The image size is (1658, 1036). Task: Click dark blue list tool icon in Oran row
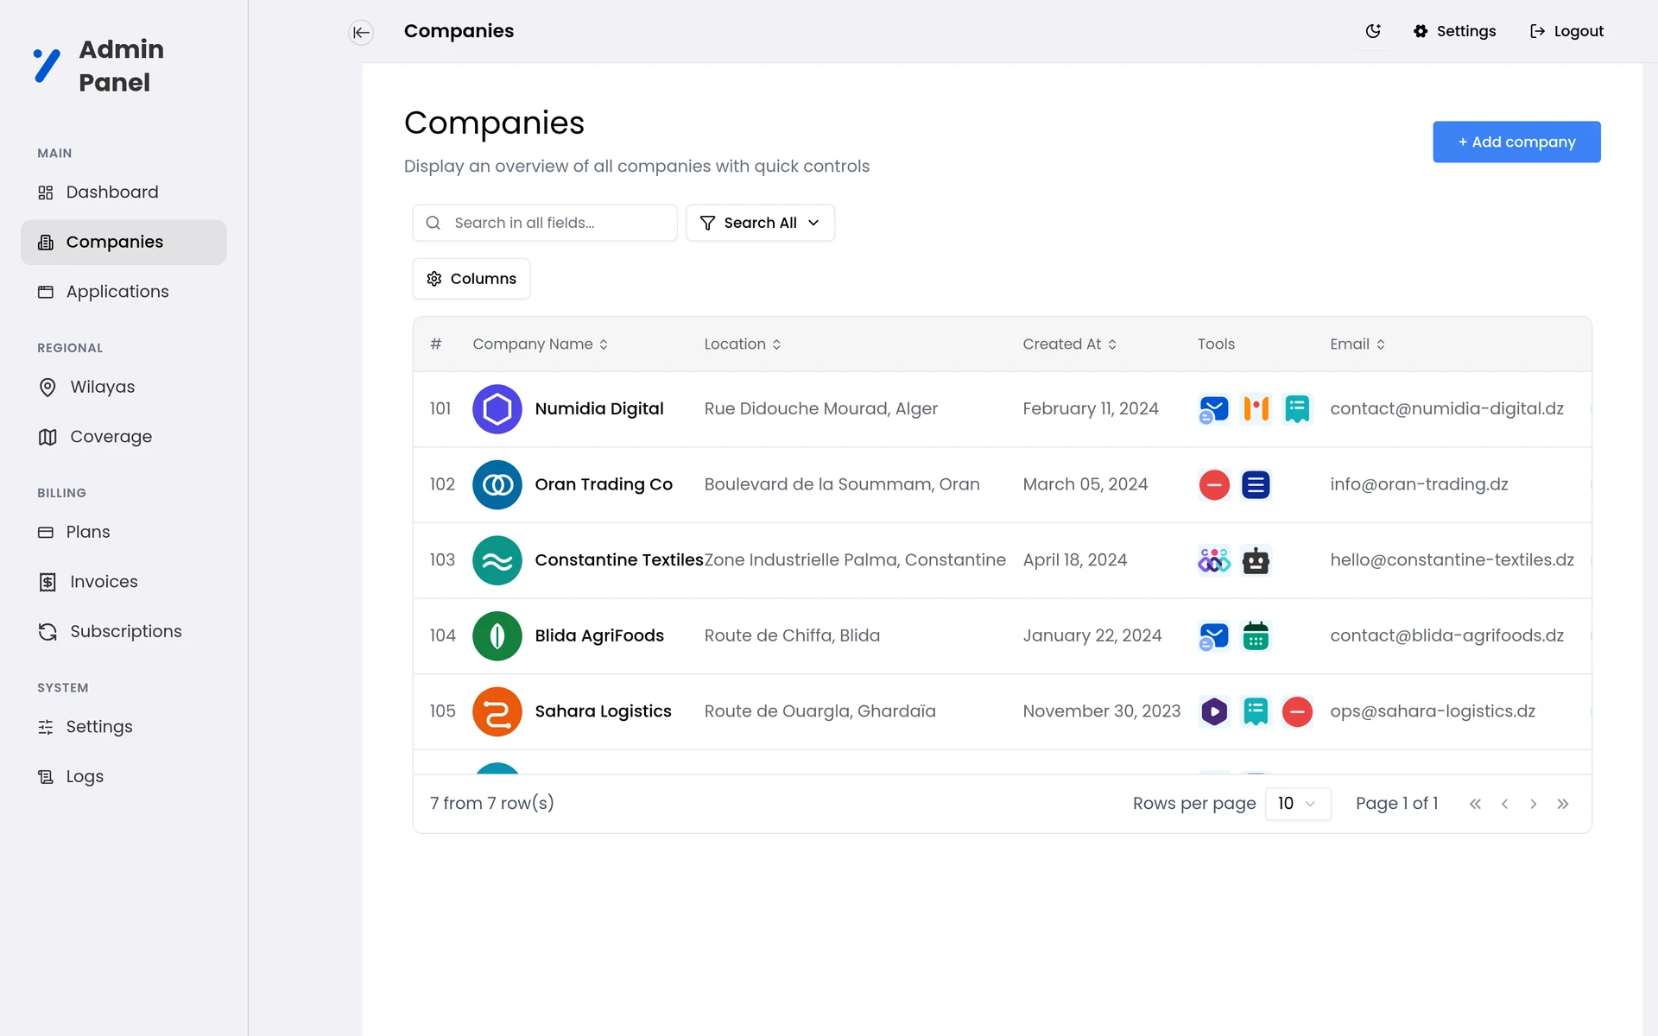click(1256, 484)
